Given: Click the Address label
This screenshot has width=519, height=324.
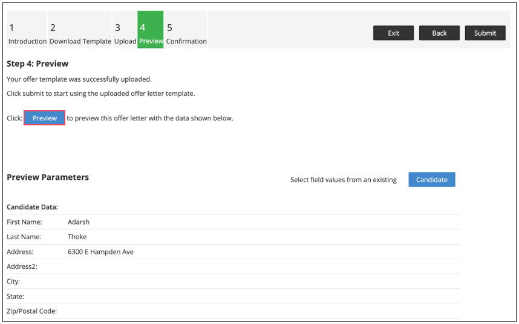Looking at the screenshot, I should tap(20, 252).
